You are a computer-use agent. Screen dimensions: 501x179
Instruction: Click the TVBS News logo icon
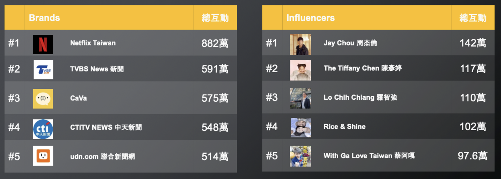click(43, 70)
